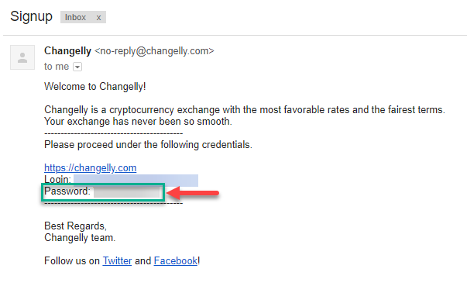
Task: Click the Changelly sender name
Action: pyautogui.click(x=67, y=51)
